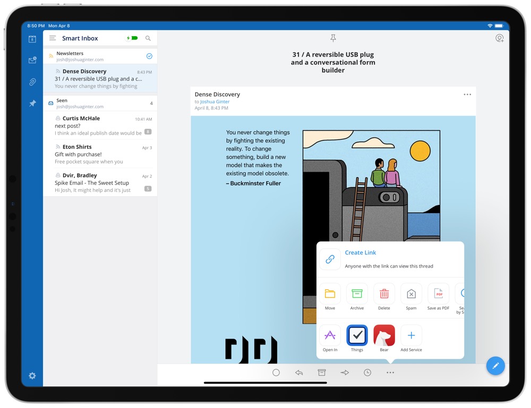Tap the battery icon in the status bar

coord(499,25)
